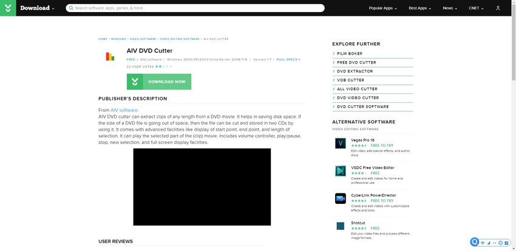Go to VIDEO EDITING SOFTWARE breadcrumb
516x251 pixels.
[180, 39]
